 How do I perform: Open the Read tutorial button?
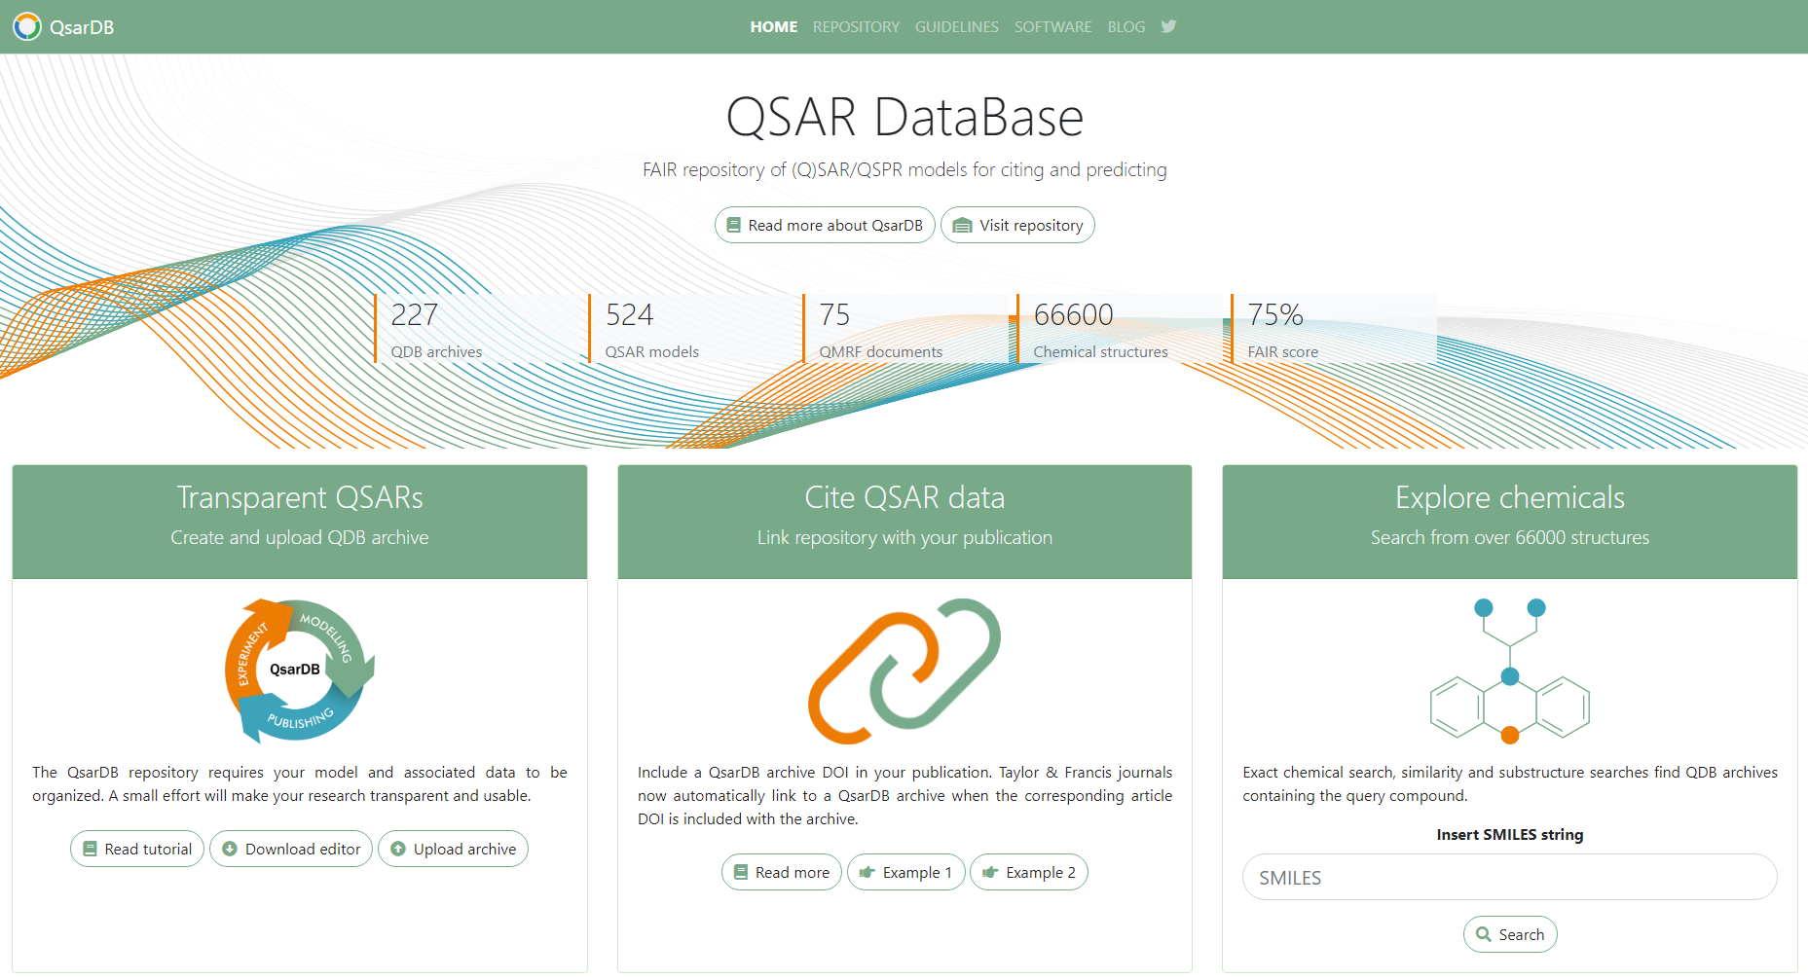click(137, 849)
